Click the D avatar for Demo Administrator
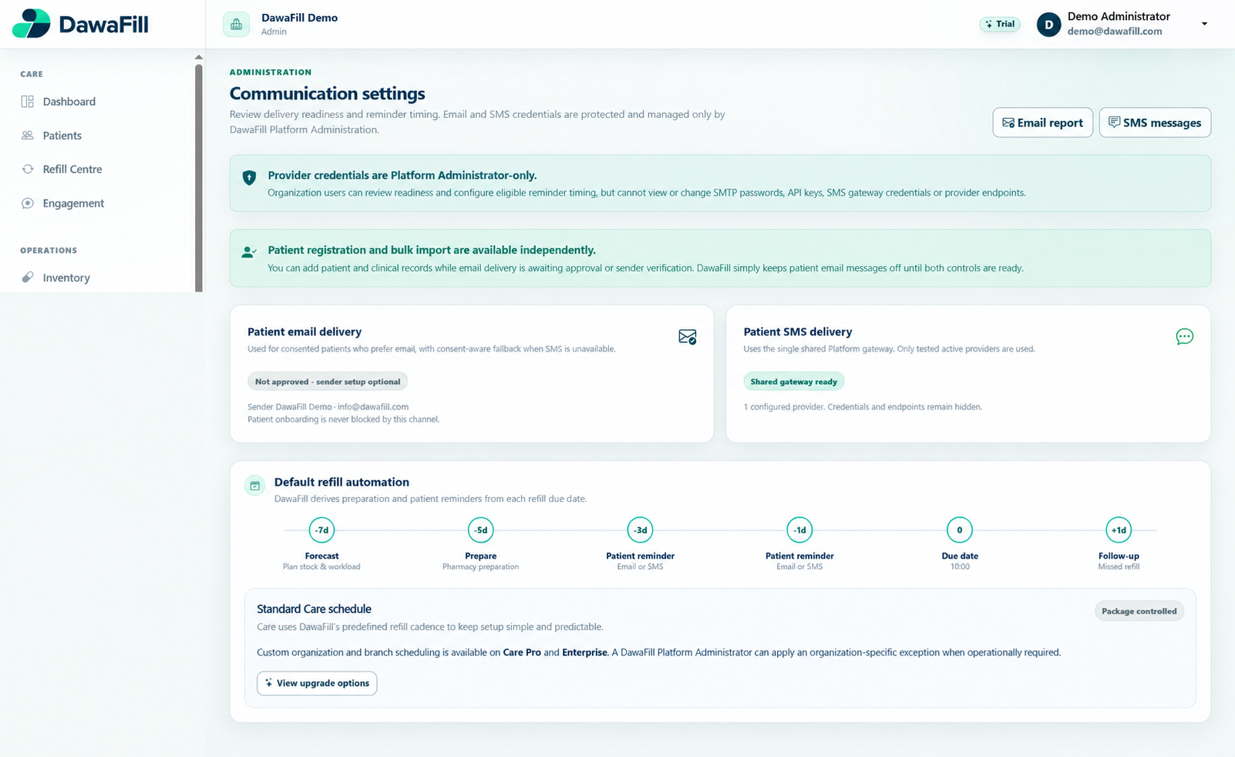1235x757 pixels. coord(1048,25)
